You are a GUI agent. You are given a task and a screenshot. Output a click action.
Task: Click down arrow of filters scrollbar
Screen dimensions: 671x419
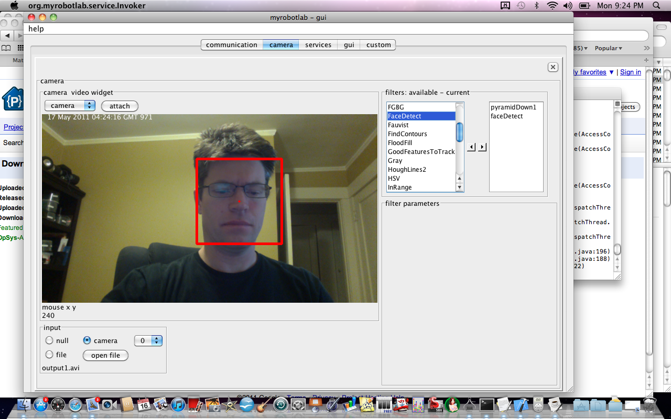click(x=460, y=187)
